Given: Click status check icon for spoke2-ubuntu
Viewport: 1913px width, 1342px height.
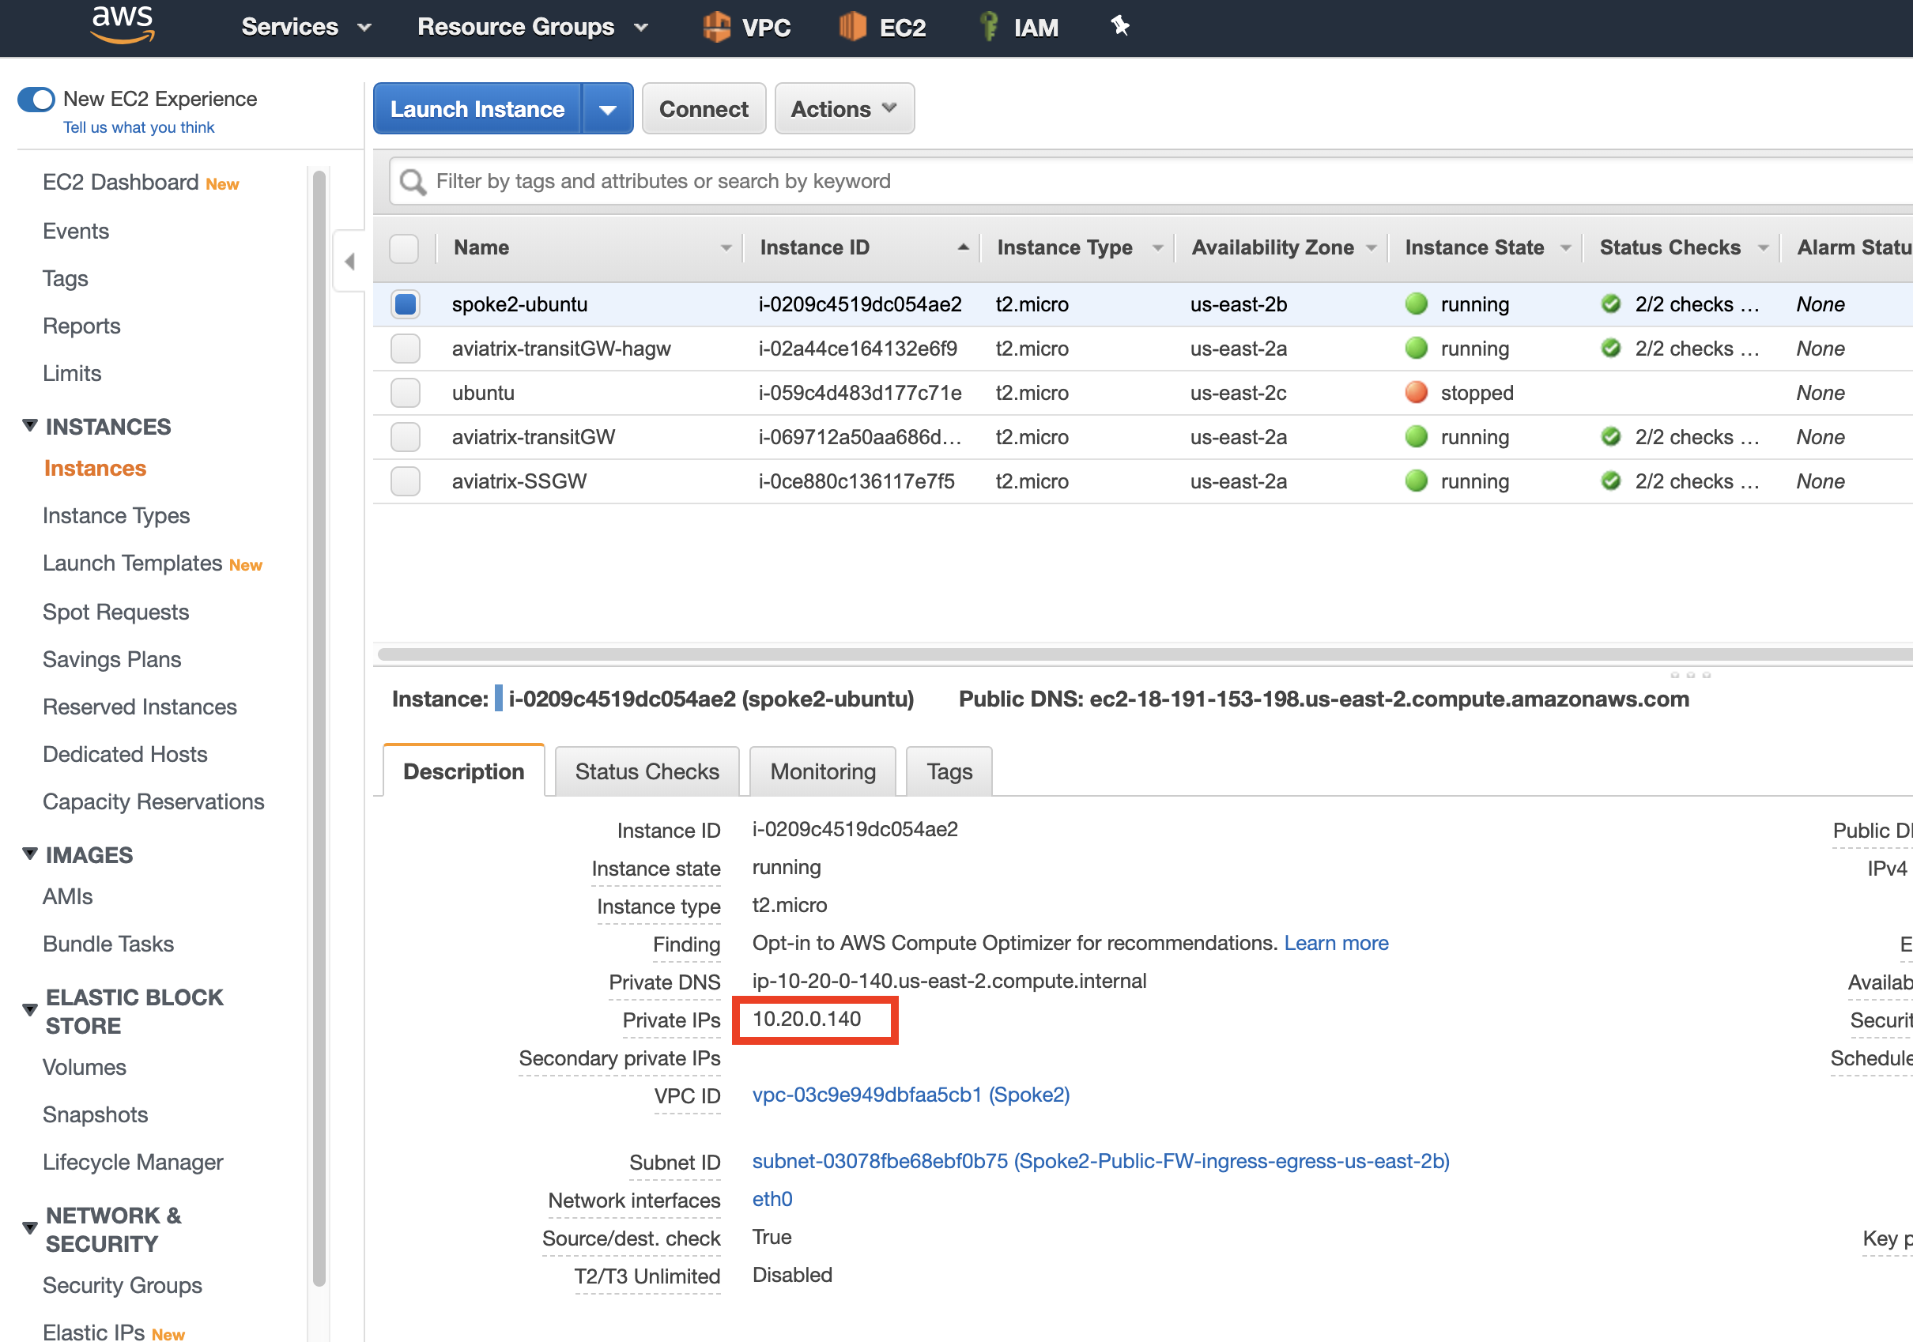Looking at the screenshot, I should click(1610, 304).
